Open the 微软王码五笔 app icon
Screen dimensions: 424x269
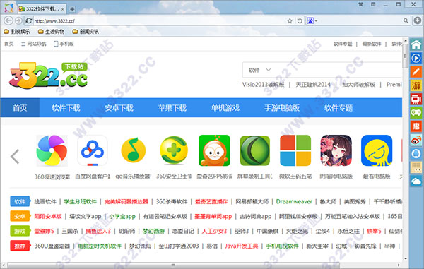pos(295,150)
